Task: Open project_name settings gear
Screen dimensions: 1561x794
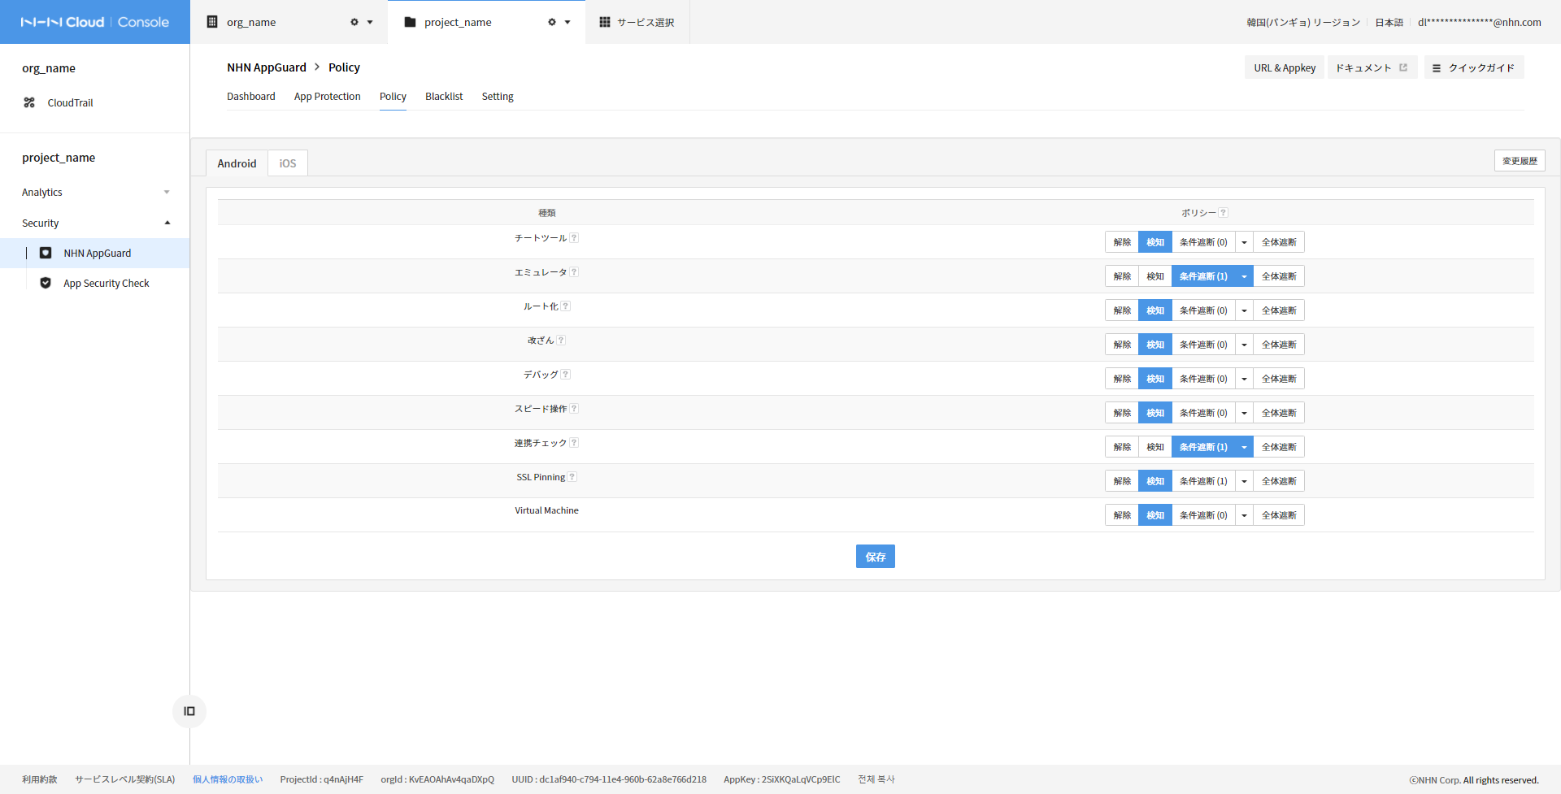Action: (552, 22)
